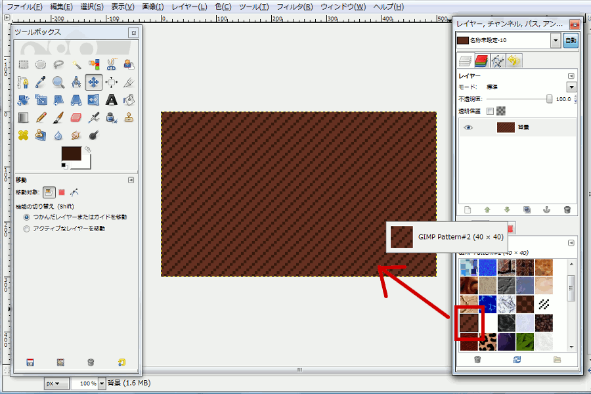Hide the 背景 layer with the eye icon
The height and width of the screenshot is (394, 591).
(468, 127)
